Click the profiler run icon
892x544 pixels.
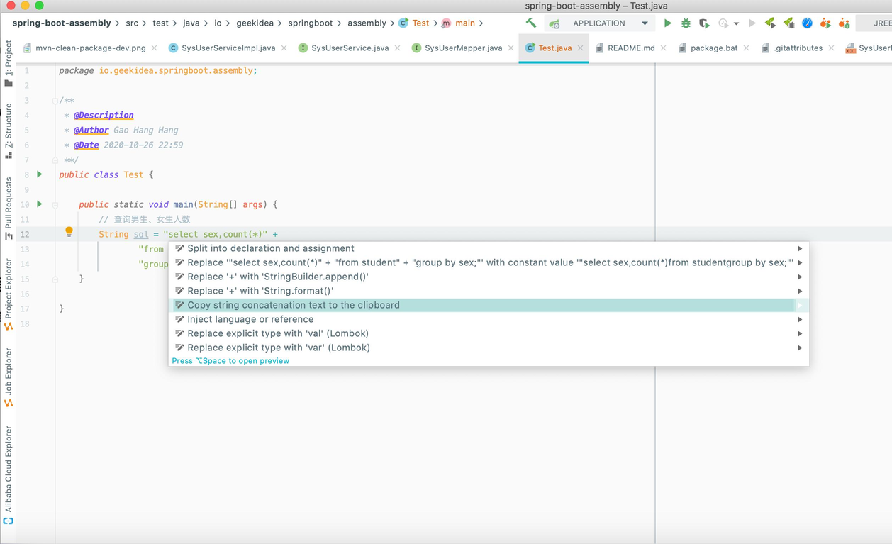[723, 23]
